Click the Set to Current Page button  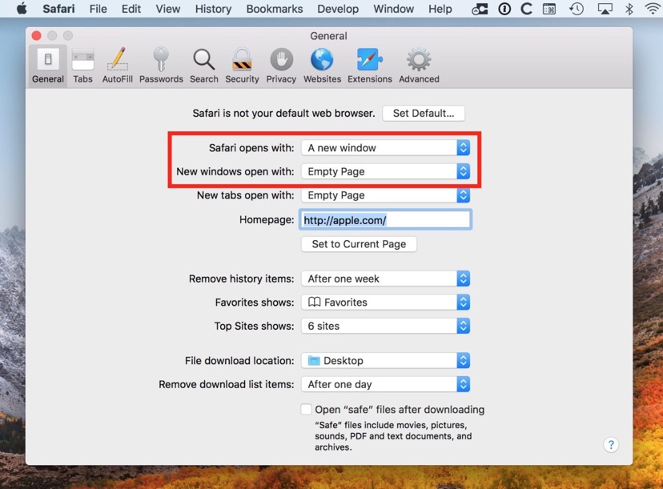coord(359,244)
